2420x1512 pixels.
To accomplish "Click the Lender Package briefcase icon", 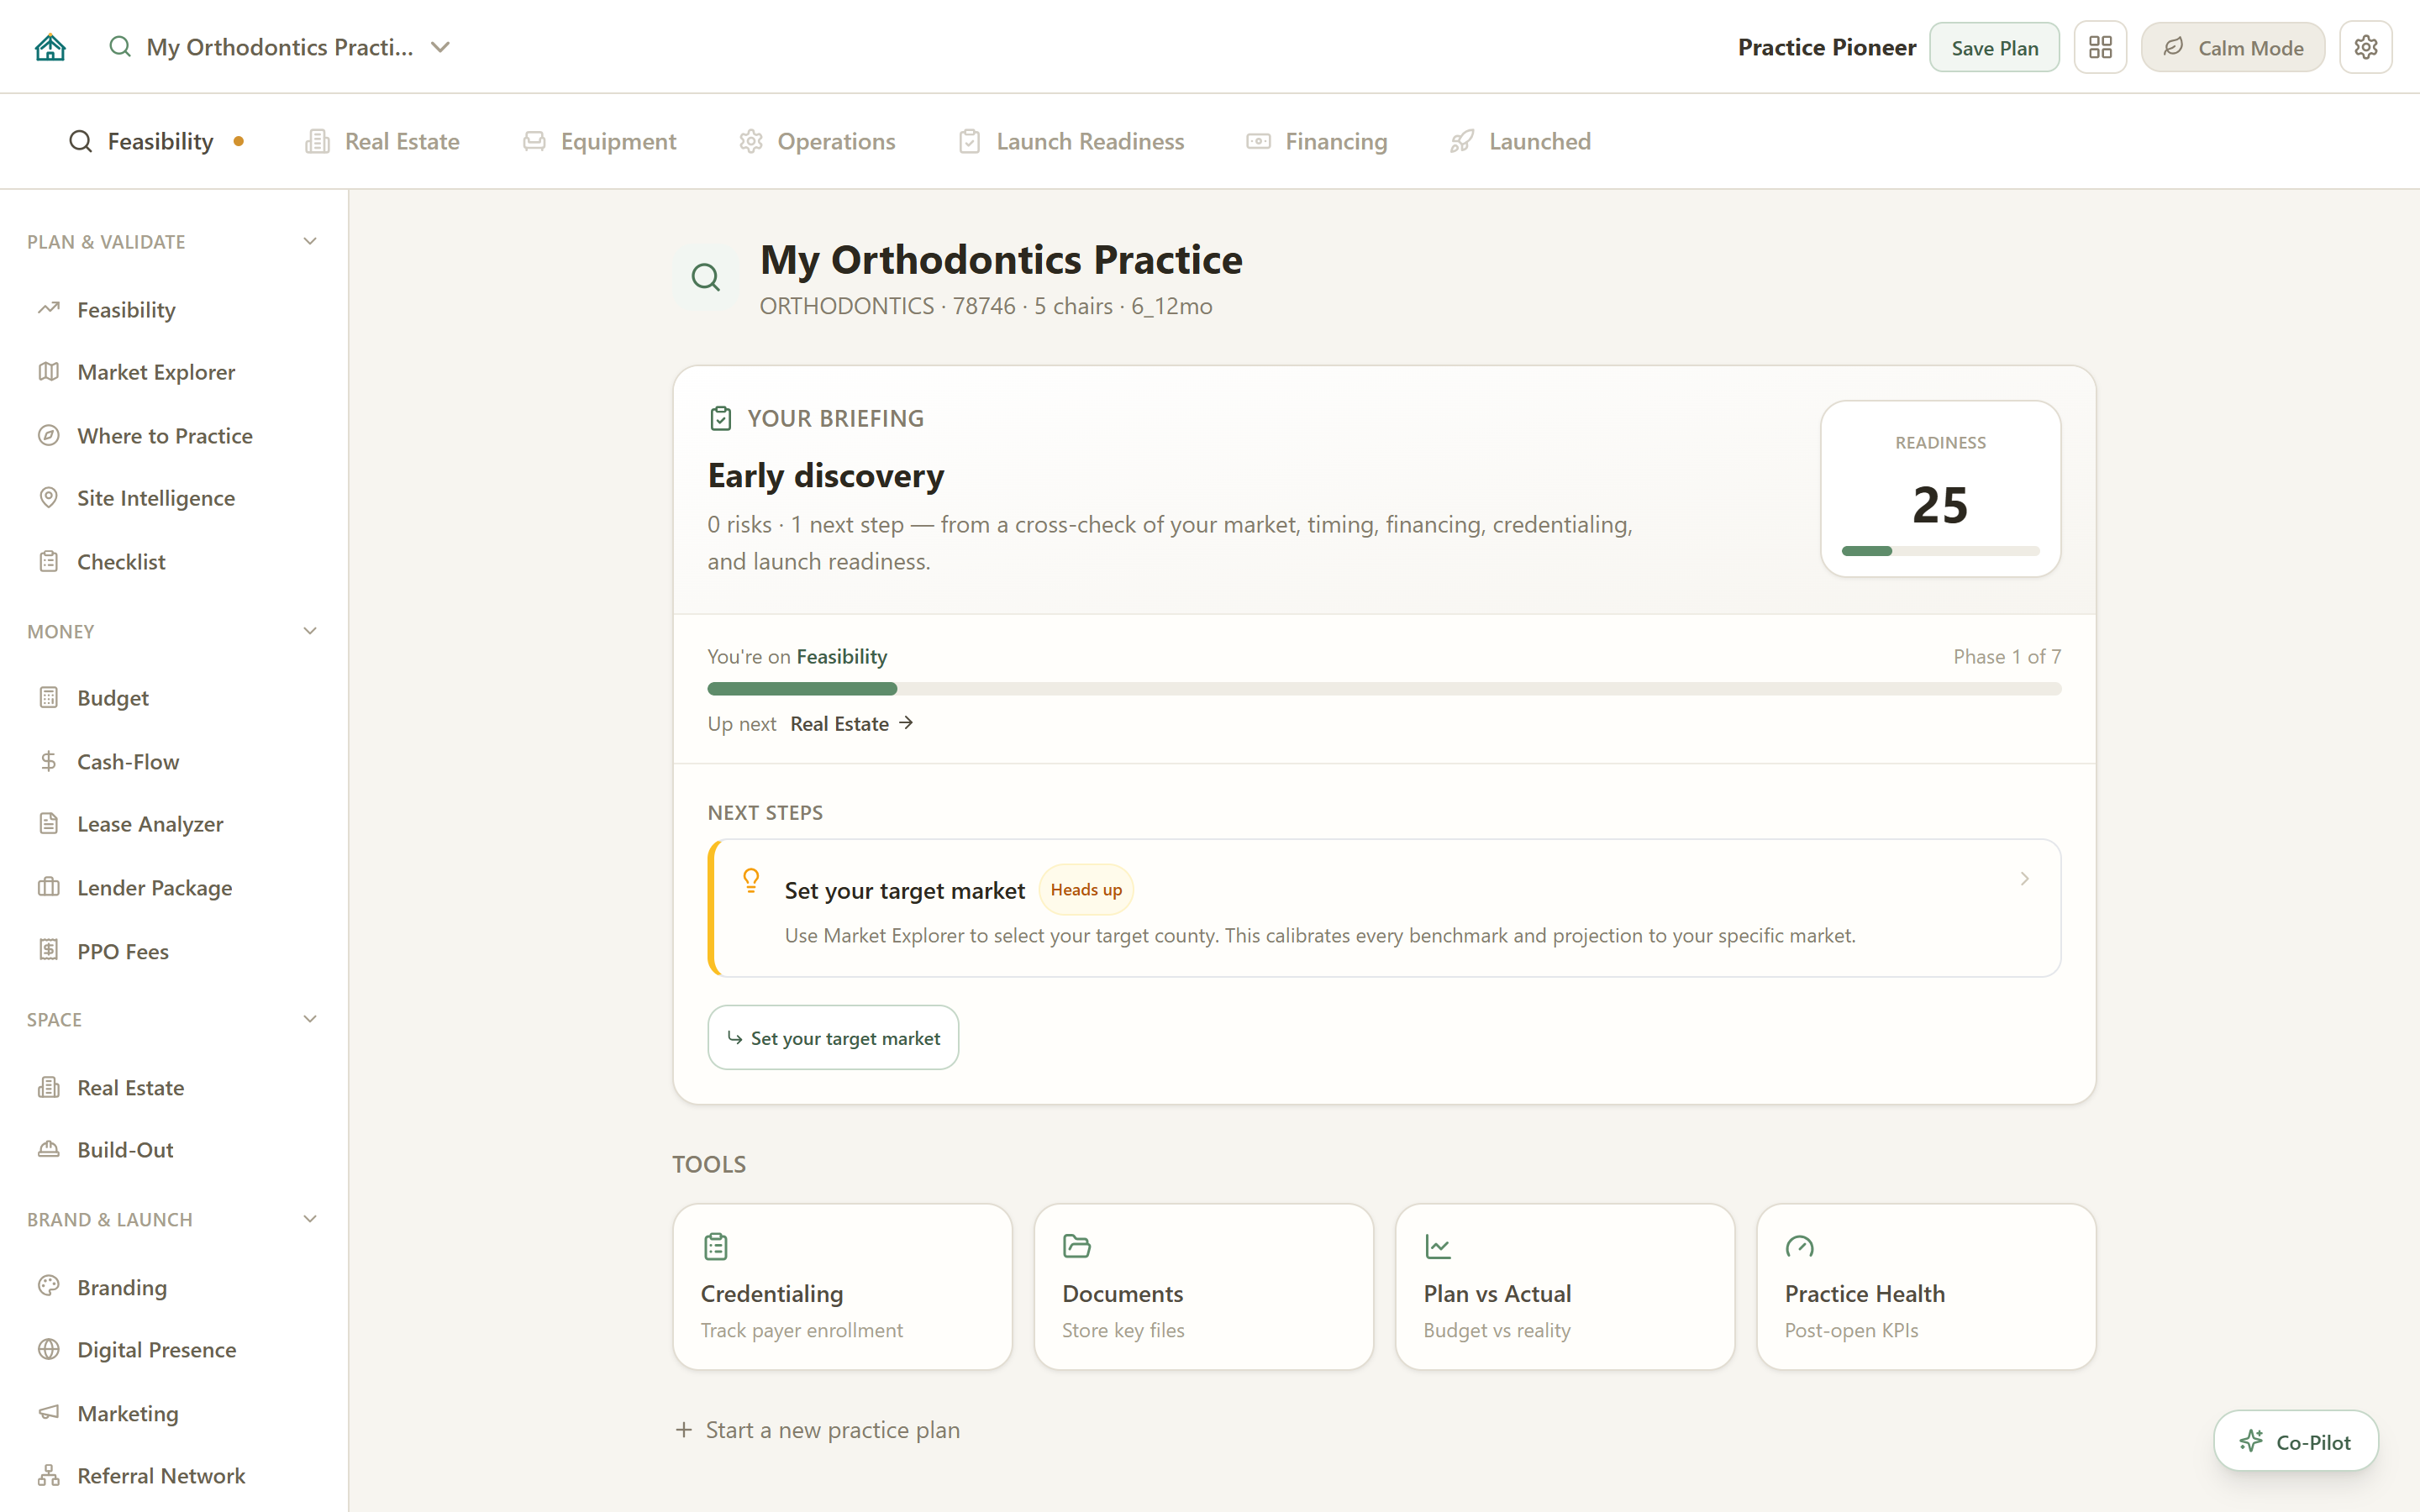I will [49, 887].
